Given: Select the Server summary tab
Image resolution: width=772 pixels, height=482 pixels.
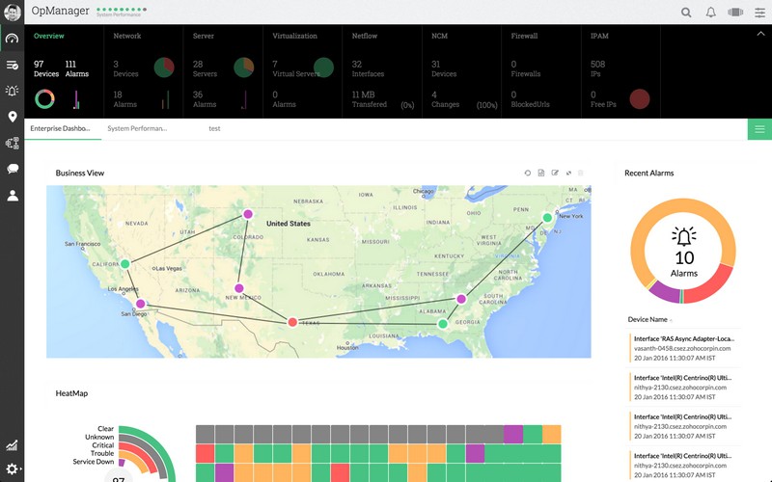Looking at the screenshot, I should pos(204,36).
